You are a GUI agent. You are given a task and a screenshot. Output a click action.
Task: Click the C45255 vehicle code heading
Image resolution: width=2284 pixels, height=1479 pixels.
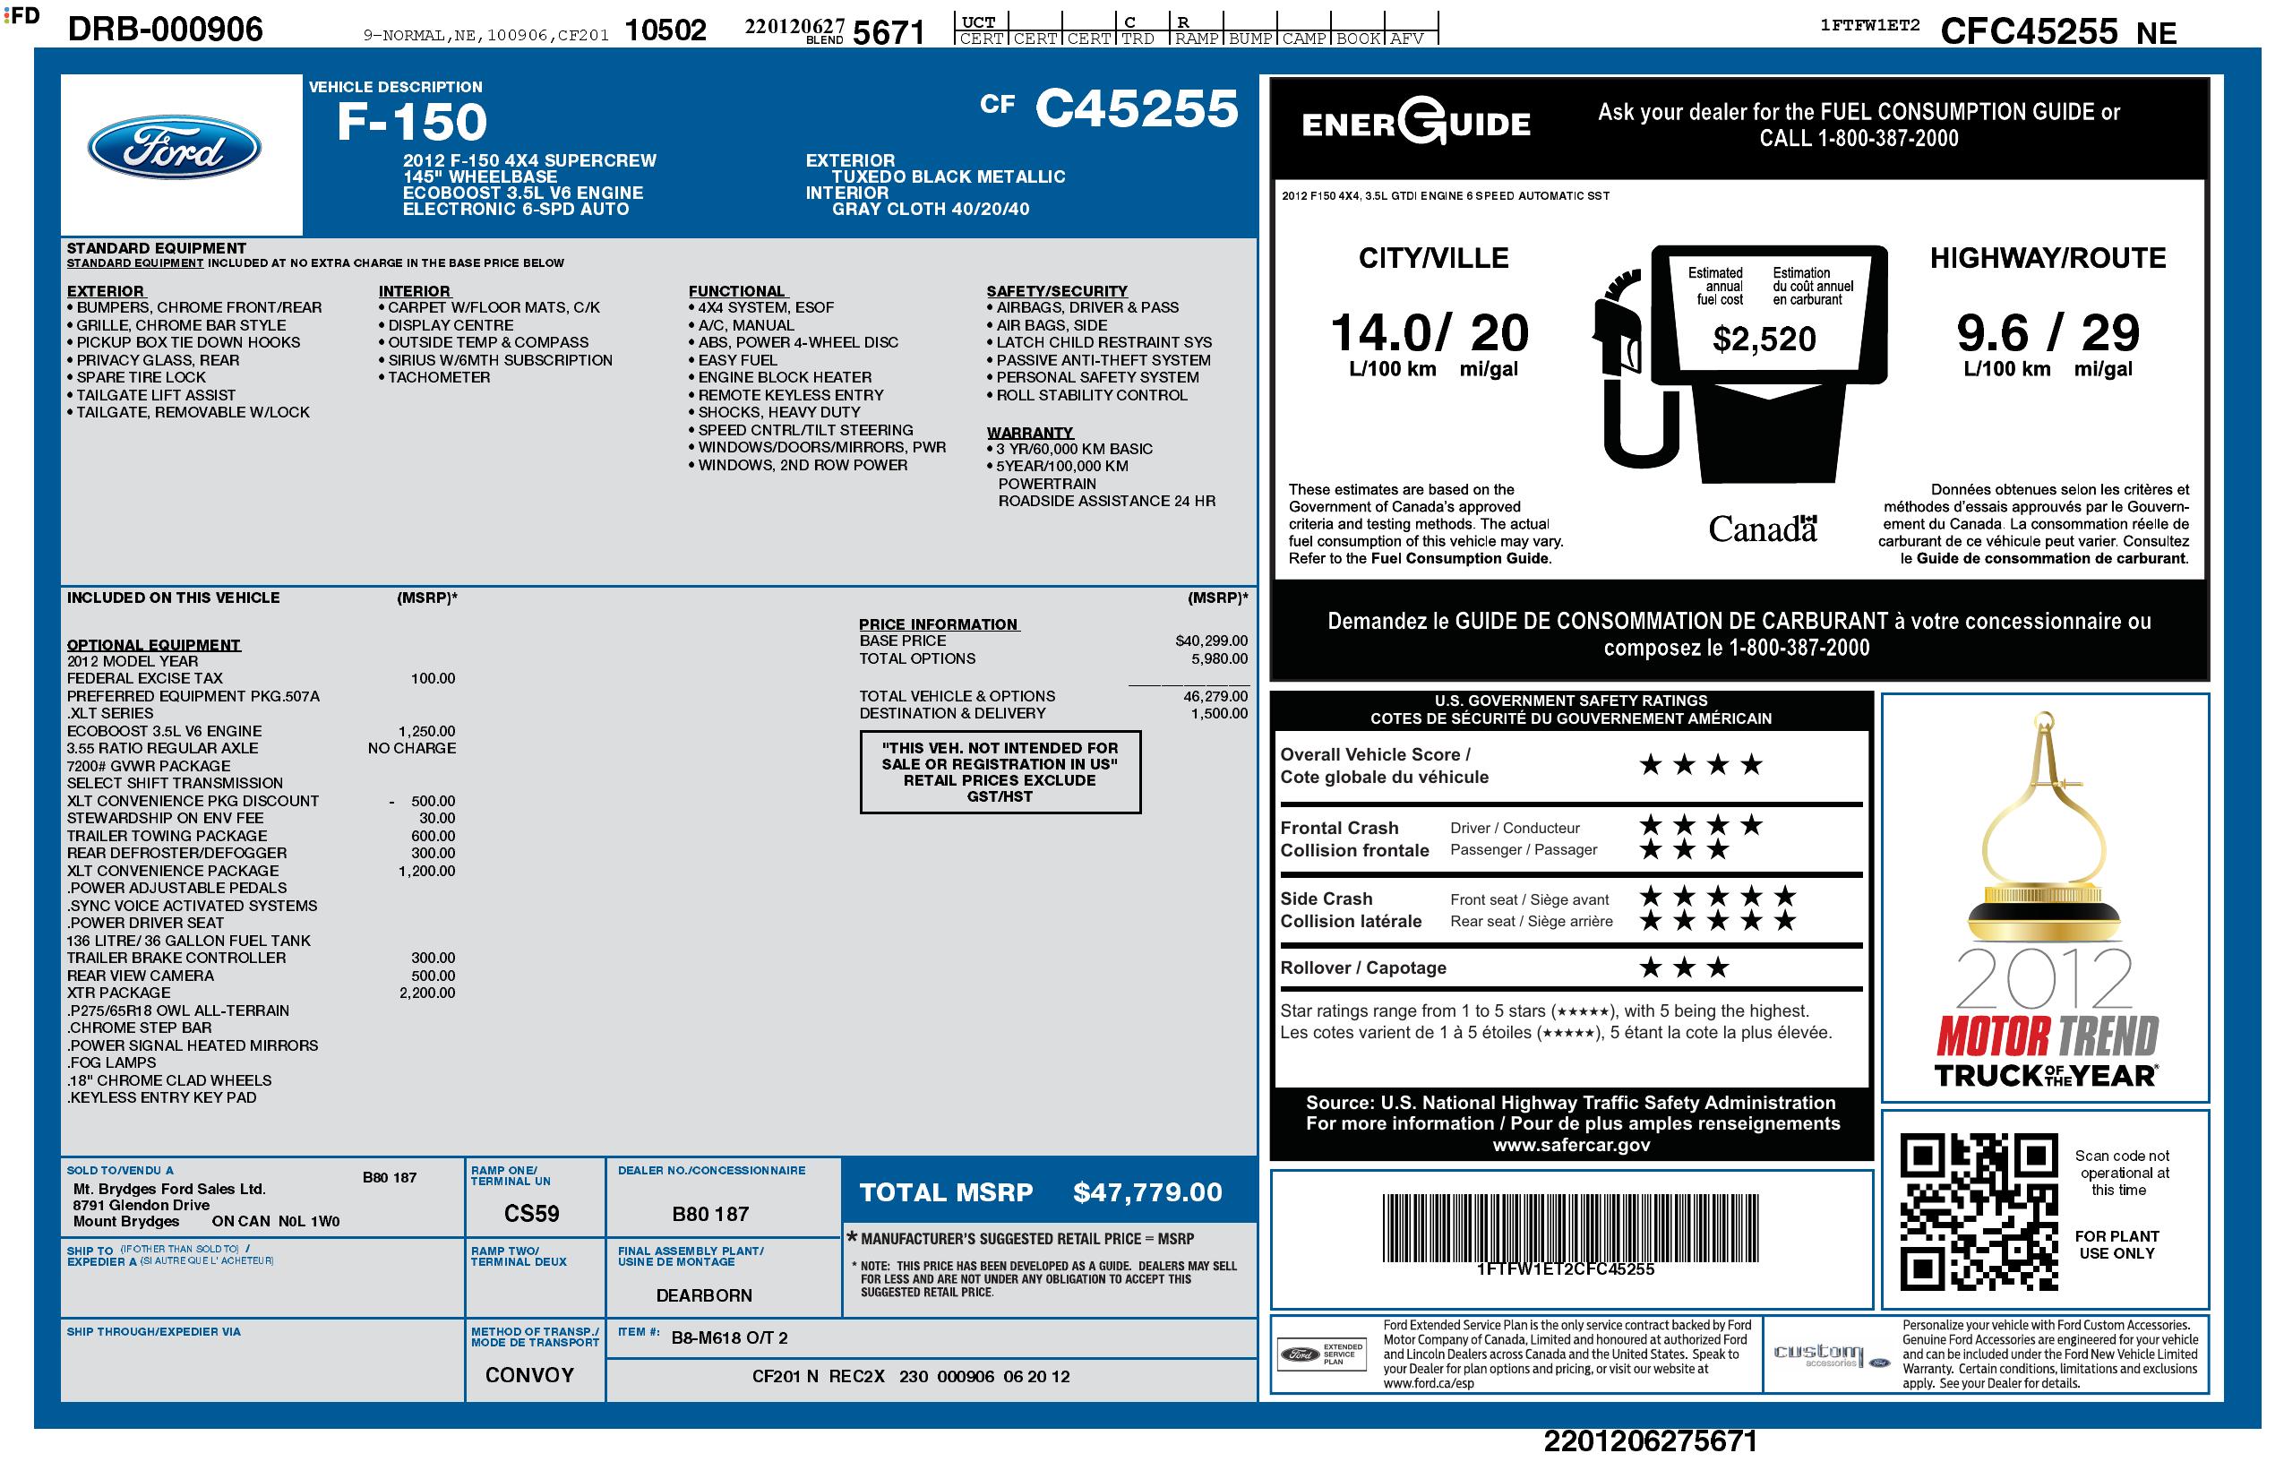[x=1136, y=107]
